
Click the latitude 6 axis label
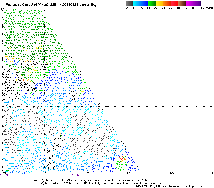pos(2,74)
